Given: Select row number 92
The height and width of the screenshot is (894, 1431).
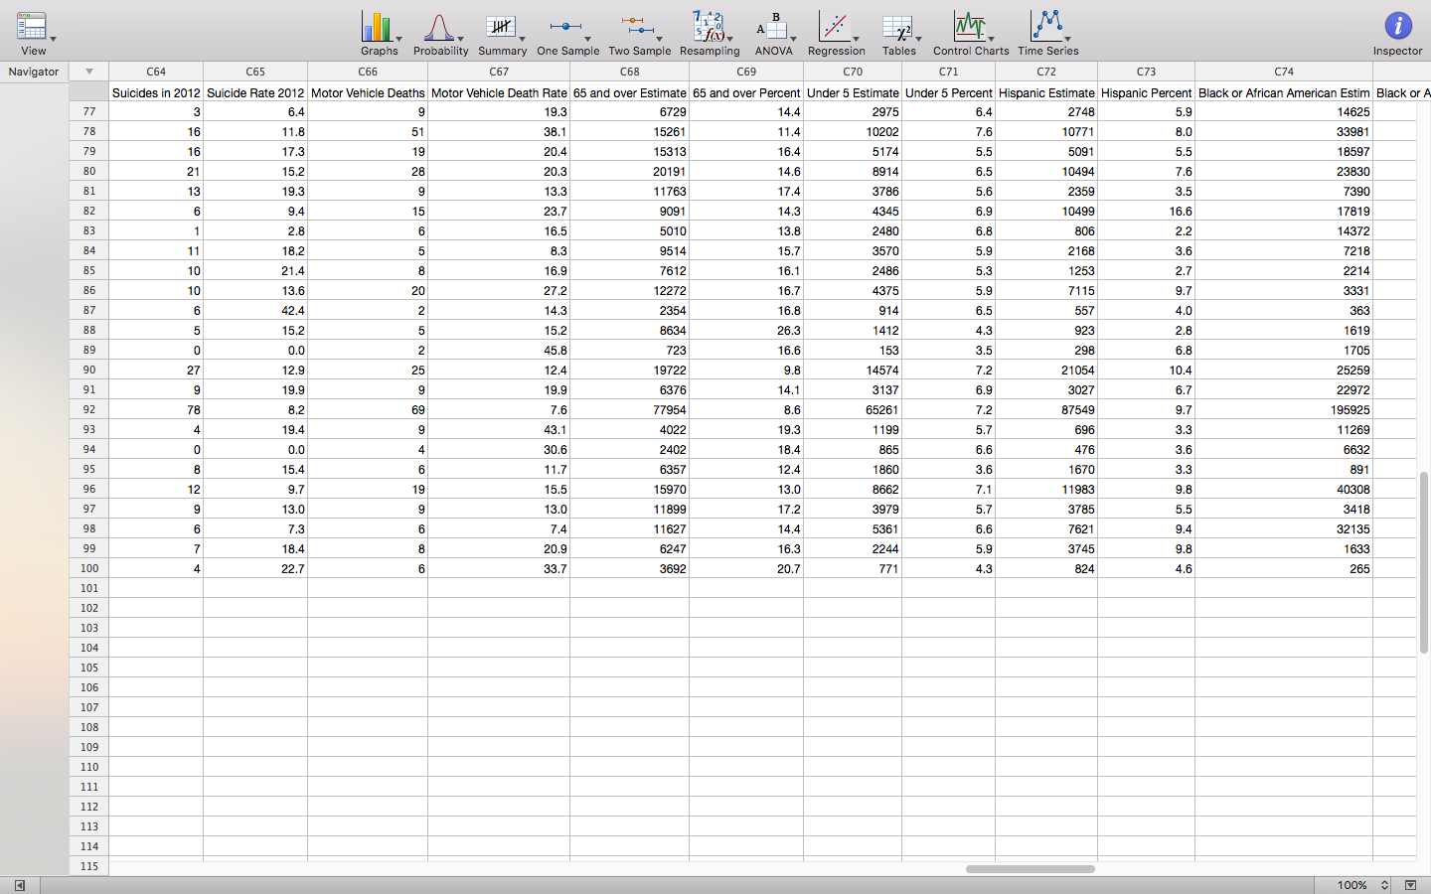Looking at the screenshot, I should tap(89, 409).
